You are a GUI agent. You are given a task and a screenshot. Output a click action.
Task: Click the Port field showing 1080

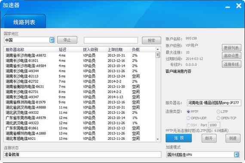click(214, 125)
